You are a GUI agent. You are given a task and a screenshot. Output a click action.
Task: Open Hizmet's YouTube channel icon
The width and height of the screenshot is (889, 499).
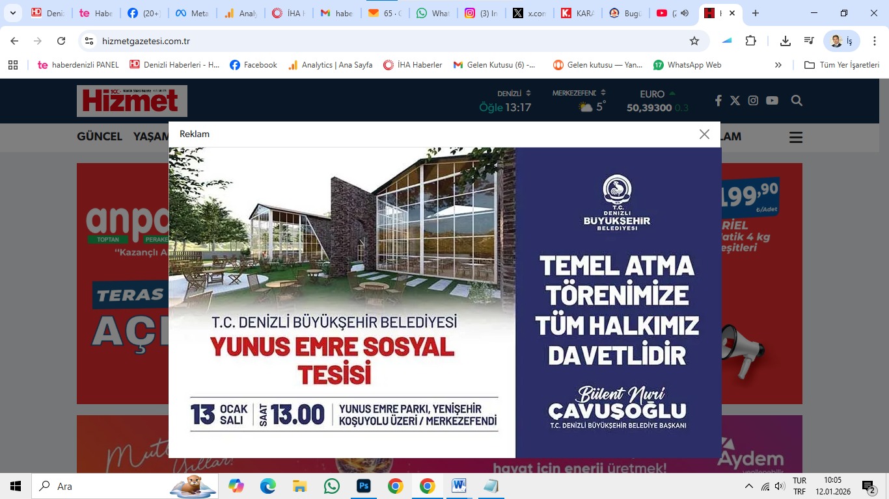point(772,101)
